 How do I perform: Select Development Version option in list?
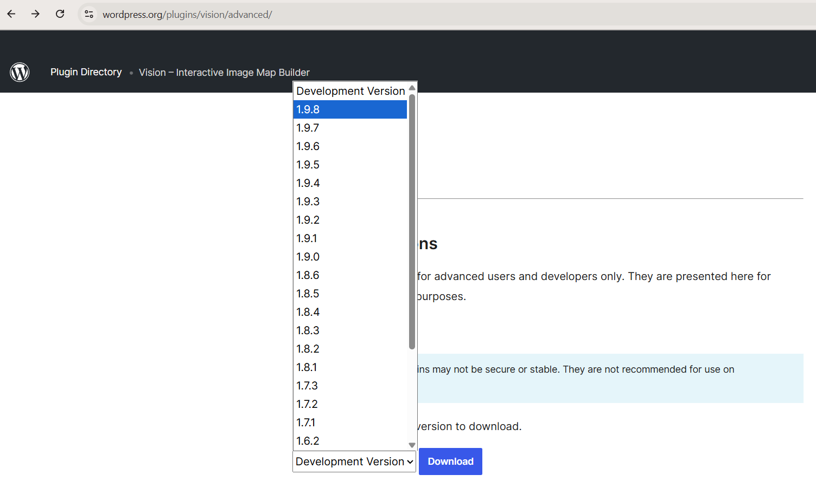tap(350, 91)
